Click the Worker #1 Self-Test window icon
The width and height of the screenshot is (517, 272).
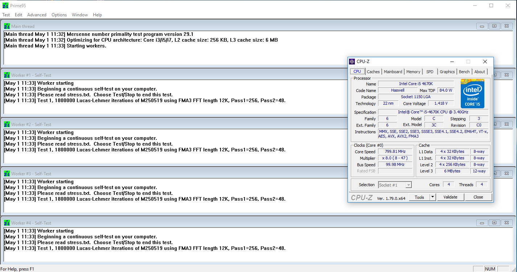point(7,75)
